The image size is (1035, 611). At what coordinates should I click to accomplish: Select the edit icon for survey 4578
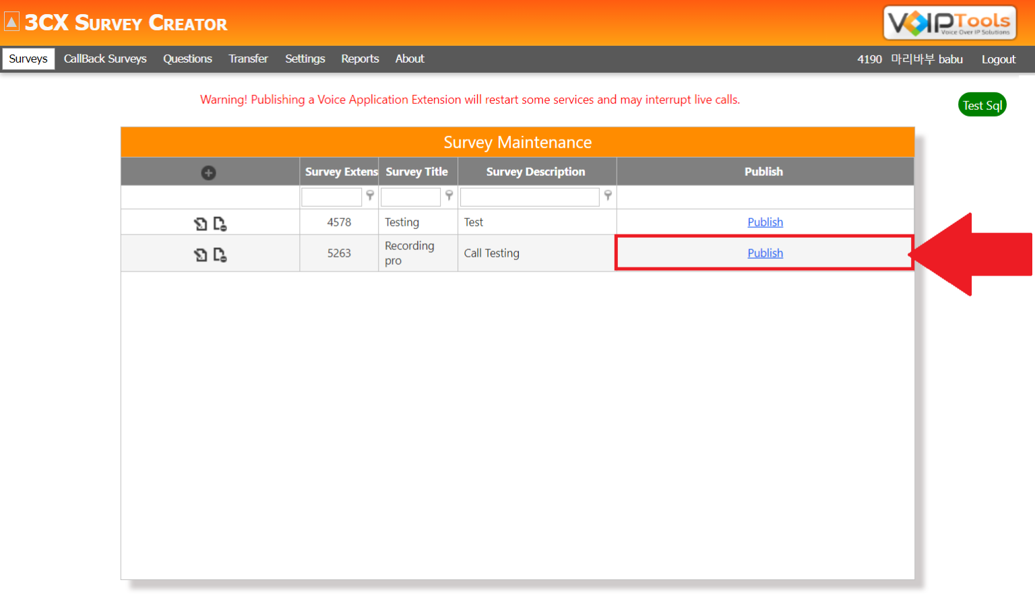click(x=201, y=222)
